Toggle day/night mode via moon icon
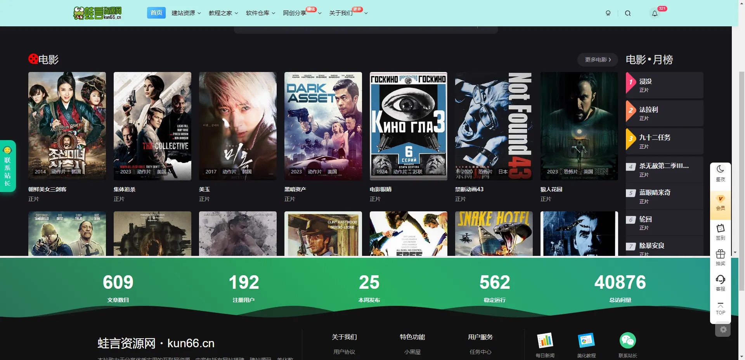 (x=720, y=169)
